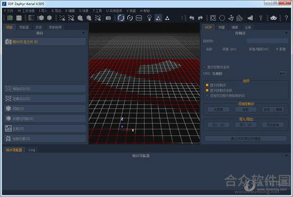
Task: Click the 导入 3D button
Action: tap(246, 125)
